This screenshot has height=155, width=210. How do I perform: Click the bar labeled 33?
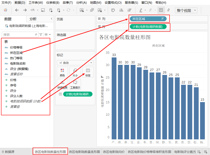114,98
